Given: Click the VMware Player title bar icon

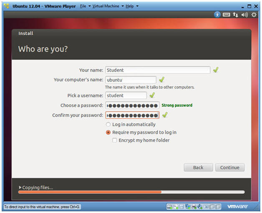Looking at the screenshot, I should click(7, 6).
